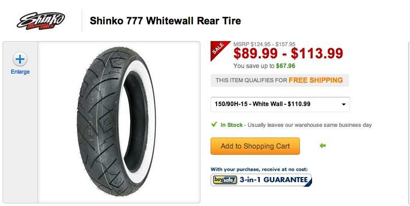The width and height of the screenshot is (410, 206).
Task: Click the FREE SHIPPING qualification banner
Action: click(x=280, y=80)
